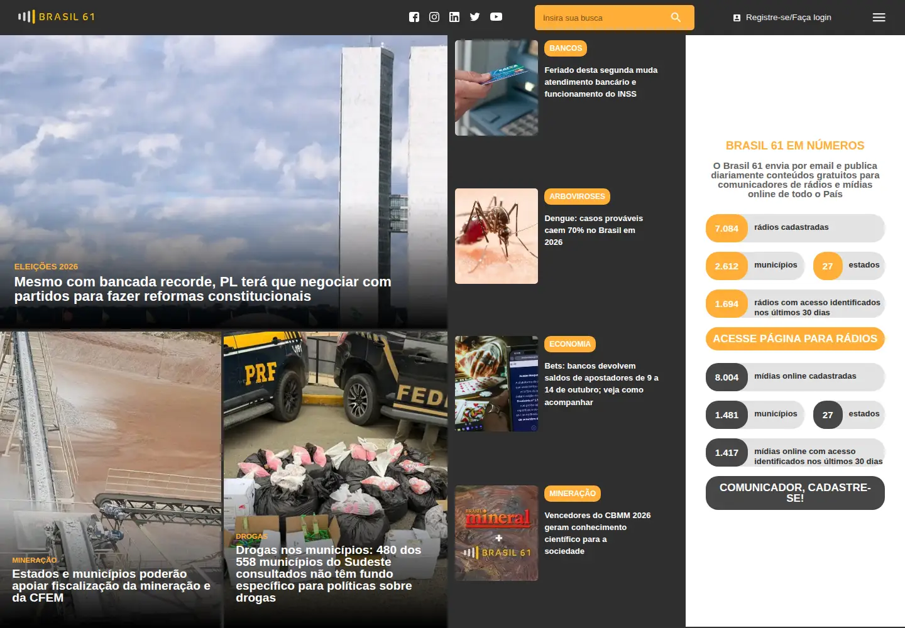
Task: Click the 1.694 rádios com acesso stat
Action: [x=795, y=304]
